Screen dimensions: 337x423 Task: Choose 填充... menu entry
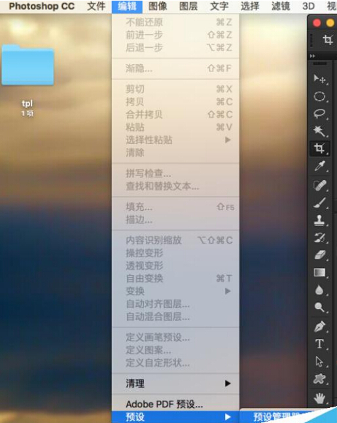point(175,207)
